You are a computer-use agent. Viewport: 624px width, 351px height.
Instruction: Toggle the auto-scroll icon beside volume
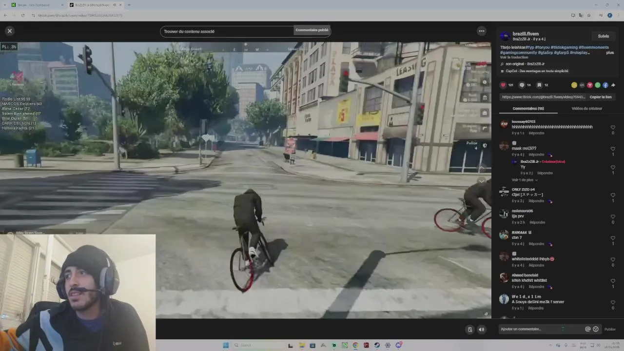pyautogui.click(x=470, y=330)
